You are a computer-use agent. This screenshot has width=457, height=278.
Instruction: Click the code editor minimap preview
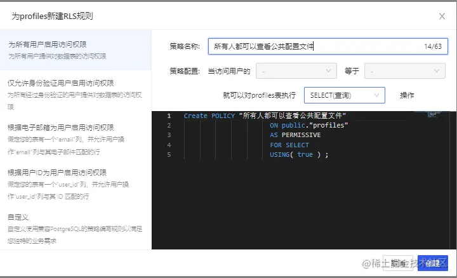pos(428,114)
